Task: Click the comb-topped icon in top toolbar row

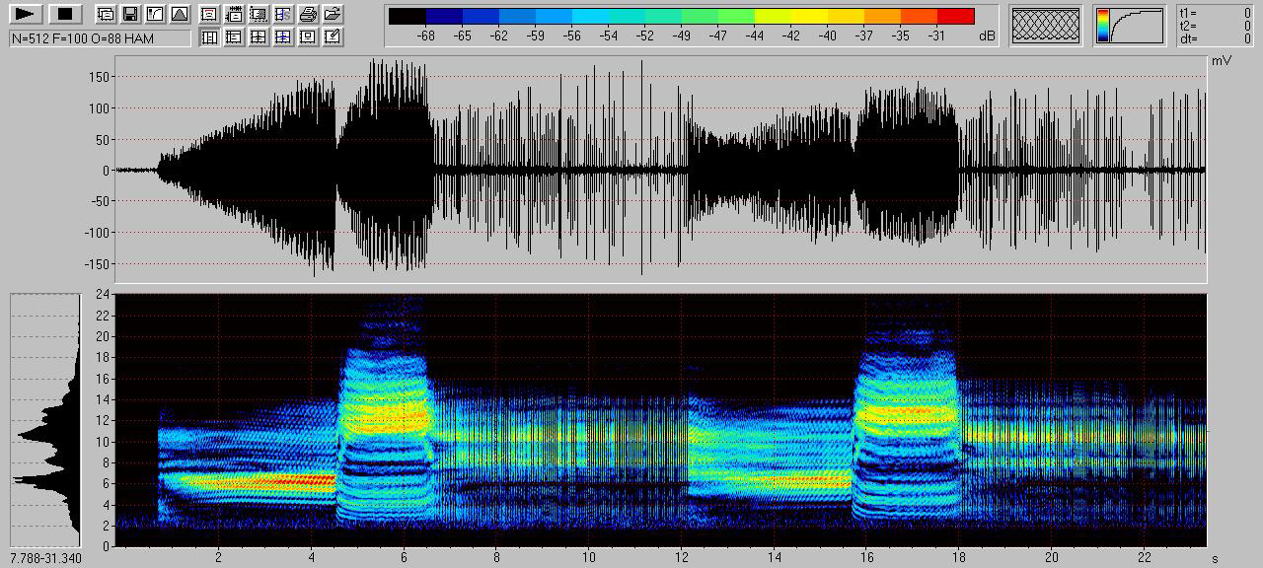Action: (234, 14)
